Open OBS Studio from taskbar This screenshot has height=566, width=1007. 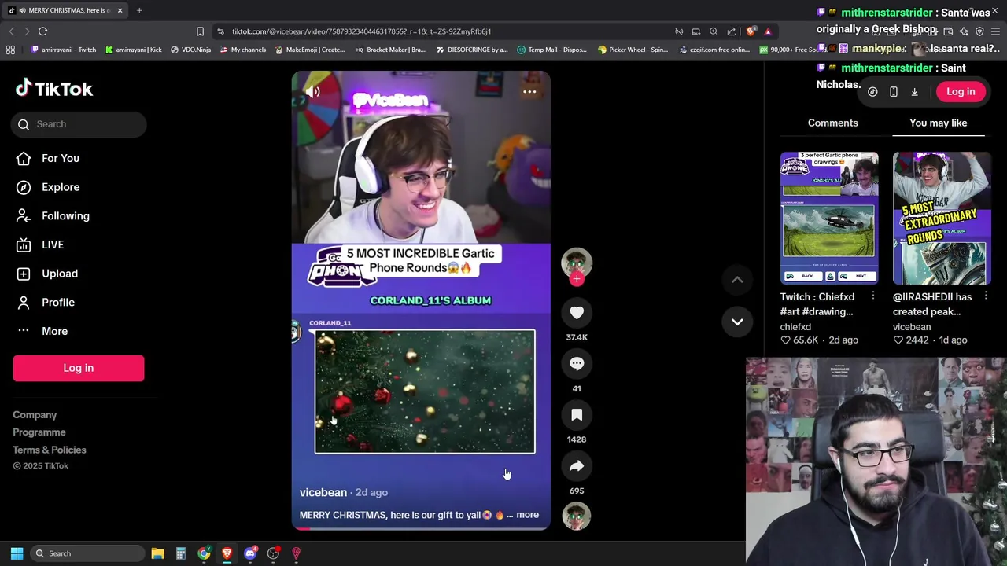coord(273,553)
